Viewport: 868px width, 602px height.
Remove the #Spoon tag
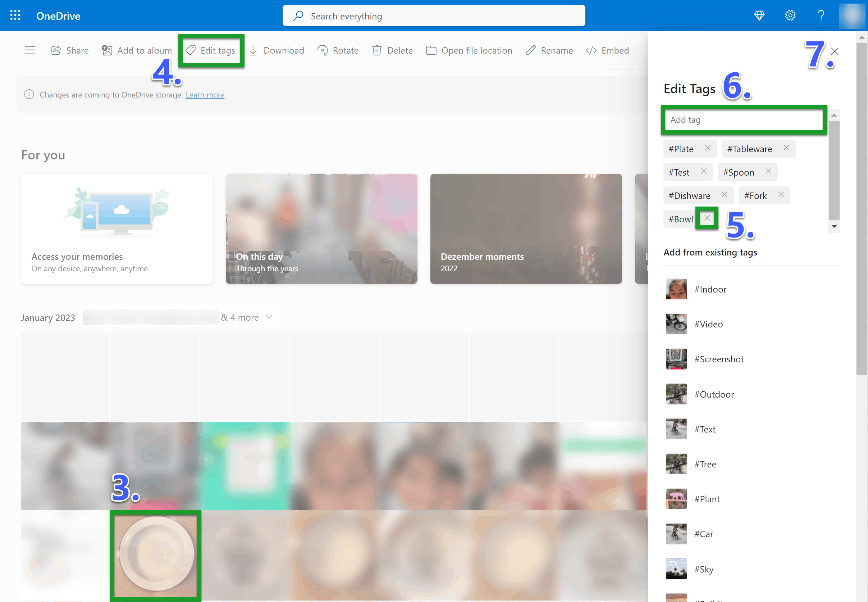pos(768,172)
